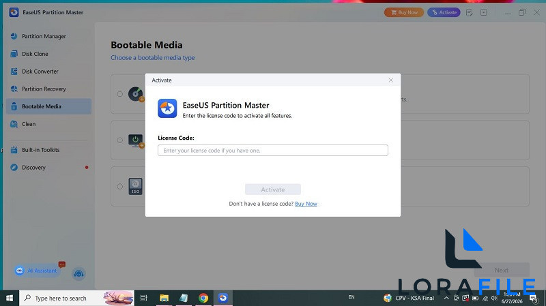Click the EaseUS logo in title bar
Image resolution: width=546 pixels, height=306 pixels.
click(14, 12)
